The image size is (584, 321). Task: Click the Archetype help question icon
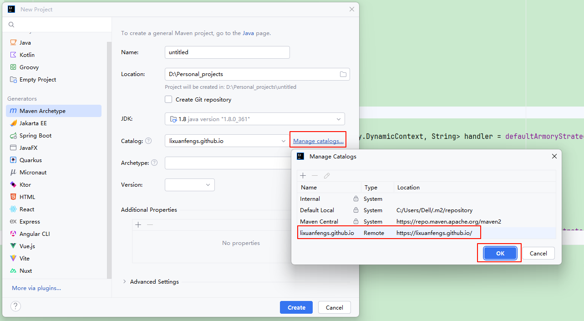pos(154,163)
